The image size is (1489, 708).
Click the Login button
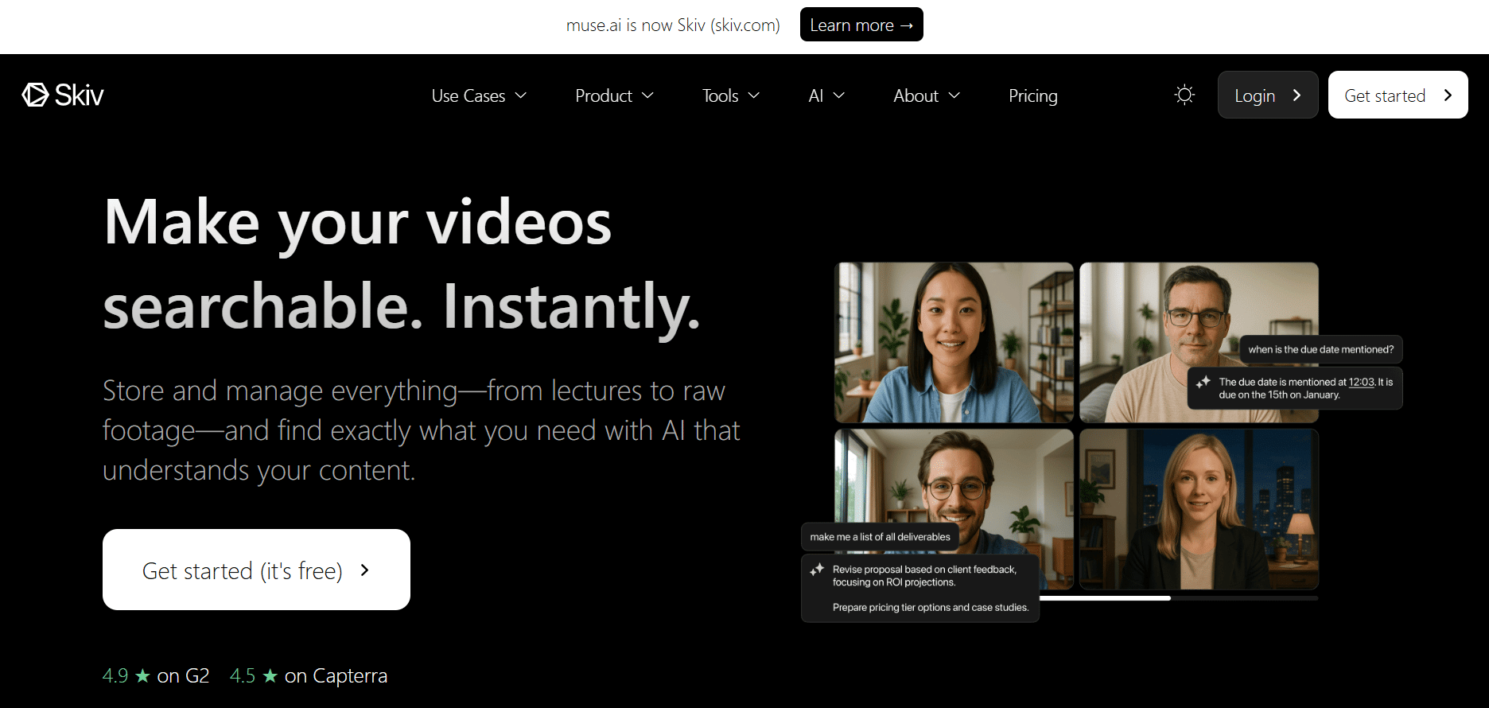coord(1268,95)
